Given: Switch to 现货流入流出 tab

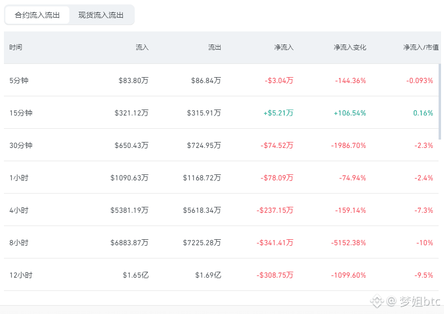Looking at the screenshot, I should click(x=101, y=15).
